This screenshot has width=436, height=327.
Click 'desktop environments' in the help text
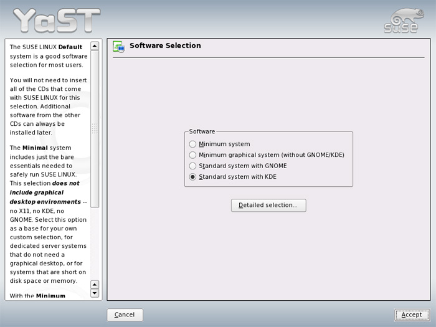[x=45, y=202]
